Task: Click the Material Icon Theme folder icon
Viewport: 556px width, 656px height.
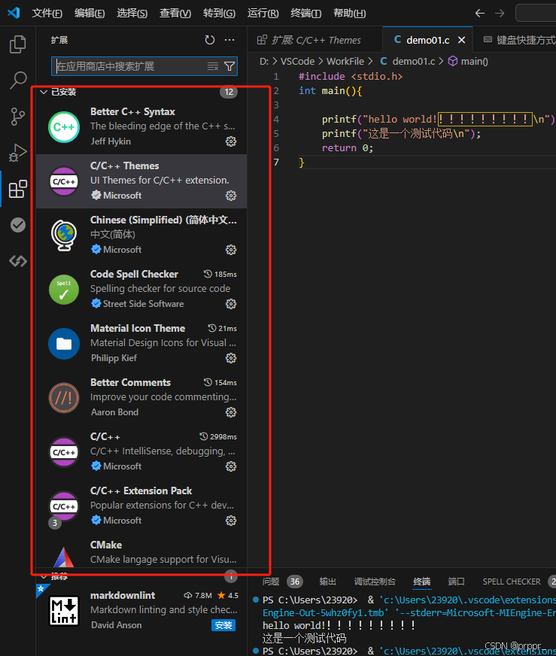Action: coord(64,344)
